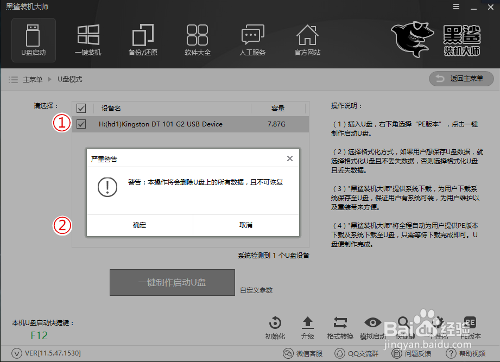The image size is (500, 362).
Task: Toggle the select-all devices checkbox
Action: click(x=80, y=108)
